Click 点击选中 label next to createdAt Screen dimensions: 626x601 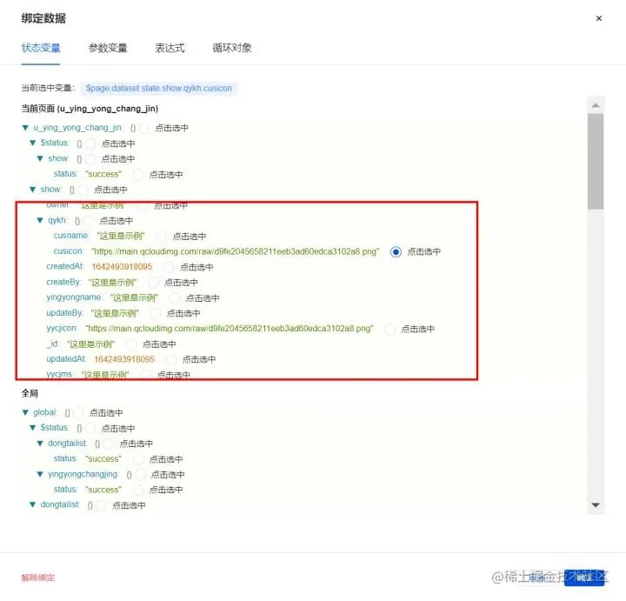196,267
